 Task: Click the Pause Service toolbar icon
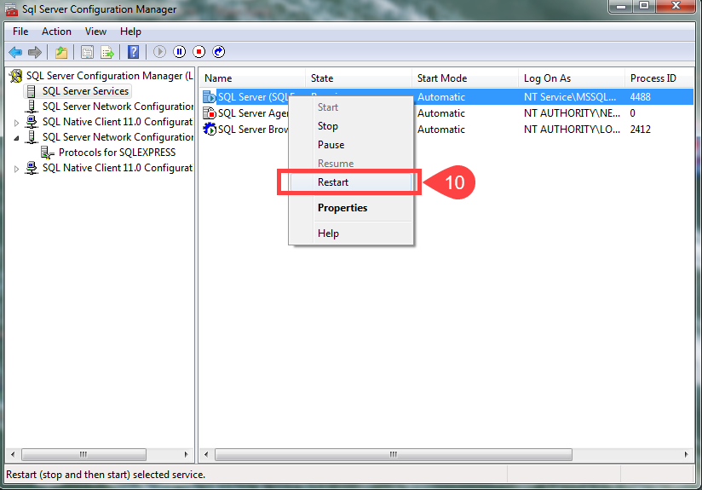[180, 52]
